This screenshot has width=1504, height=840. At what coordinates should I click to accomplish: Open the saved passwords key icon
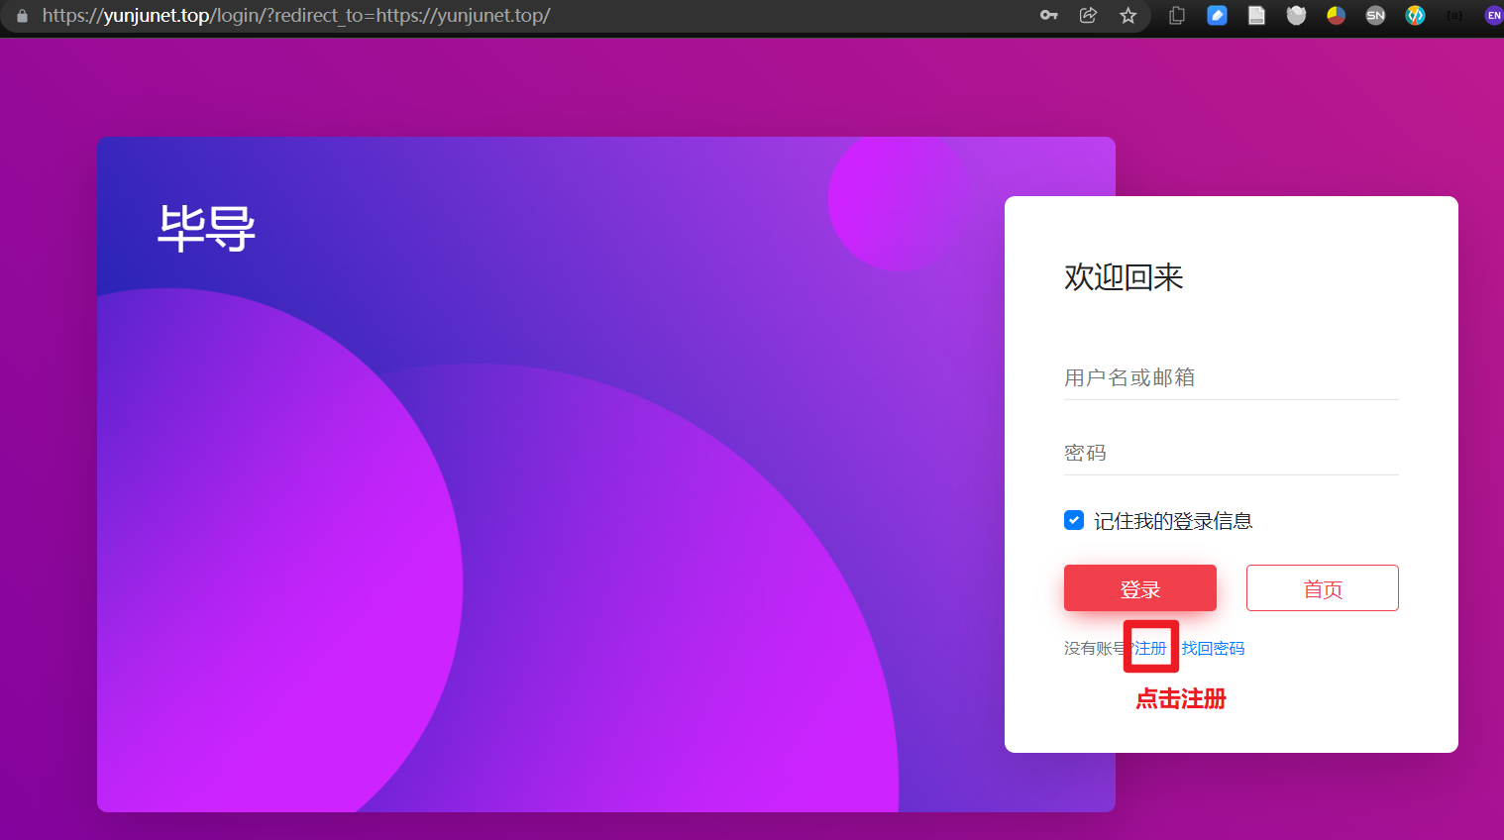point(1049,16)
